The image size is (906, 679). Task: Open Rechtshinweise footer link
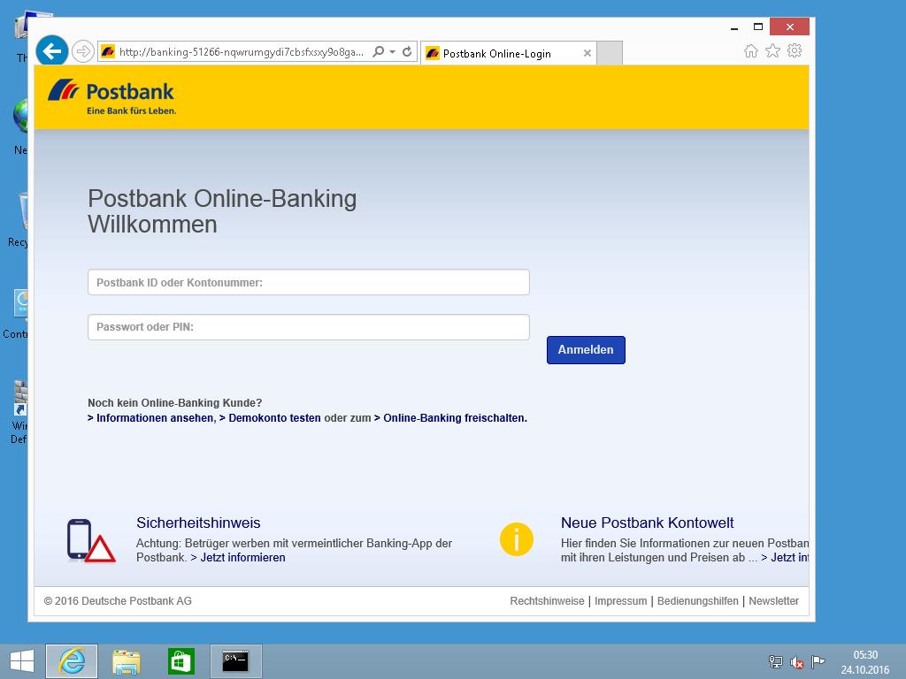click(x=547, y=601)
